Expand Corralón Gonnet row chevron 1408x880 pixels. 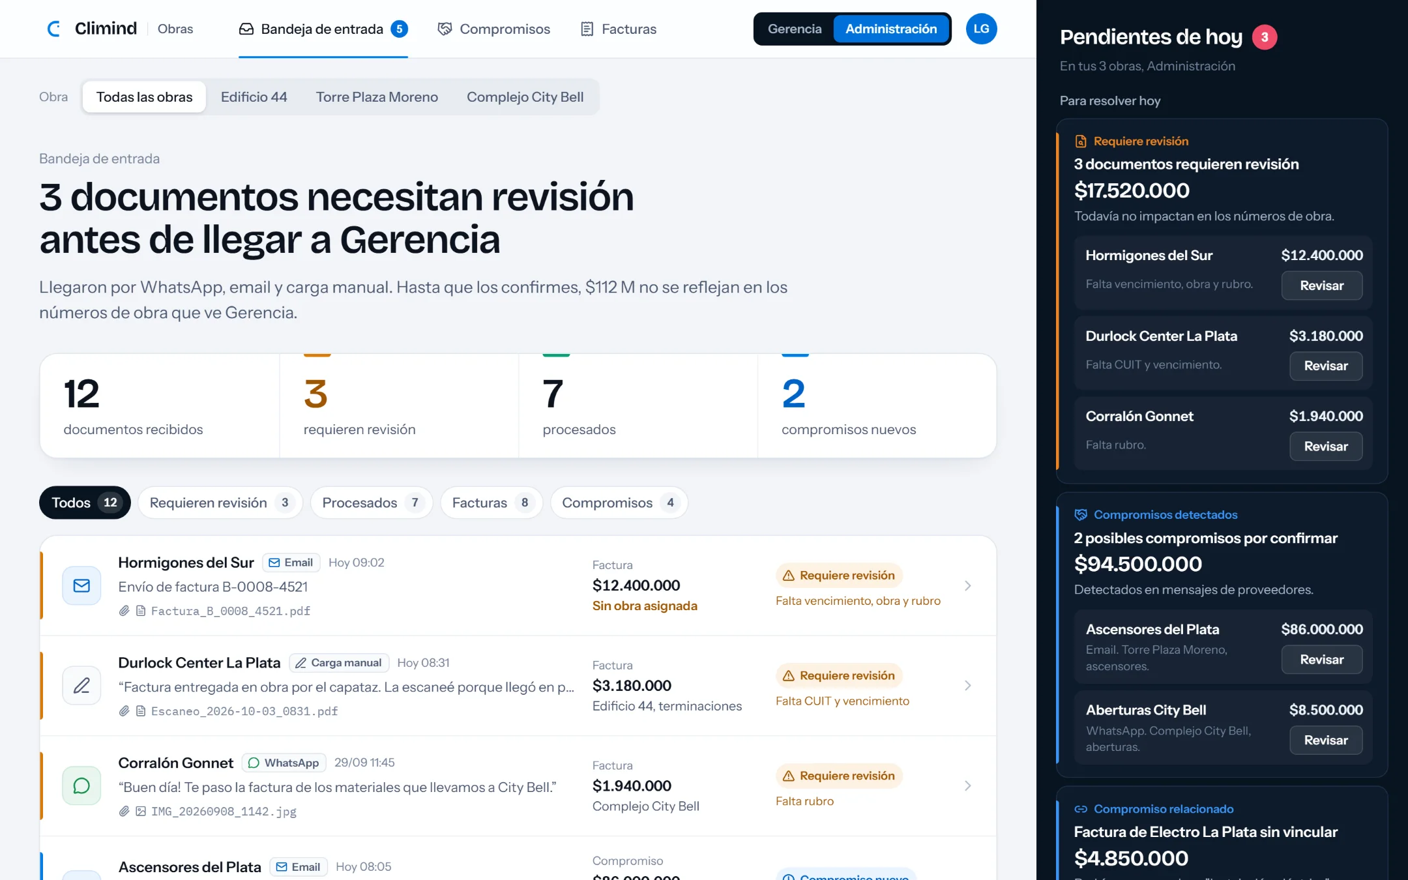point(967,785)
